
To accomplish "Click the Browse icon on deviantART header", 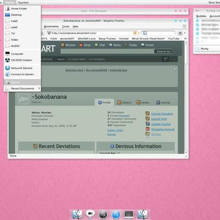I will coord(63,45).
